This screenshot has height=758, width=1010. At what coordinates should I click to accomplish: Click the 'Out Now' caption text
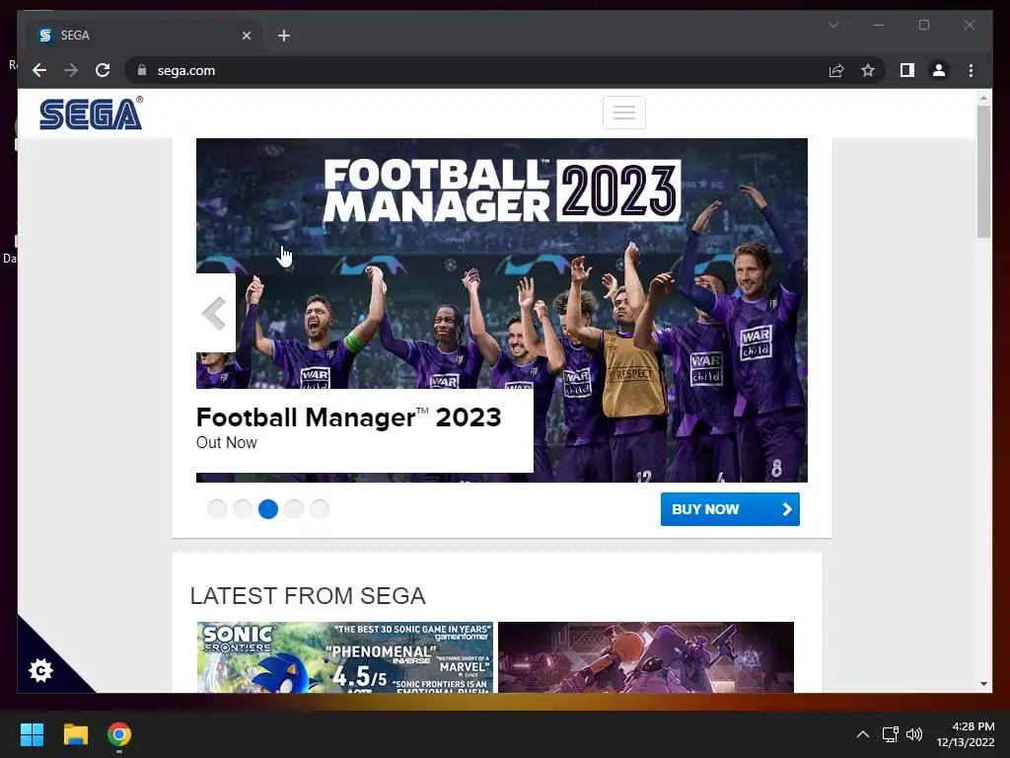tap(227, 443)
